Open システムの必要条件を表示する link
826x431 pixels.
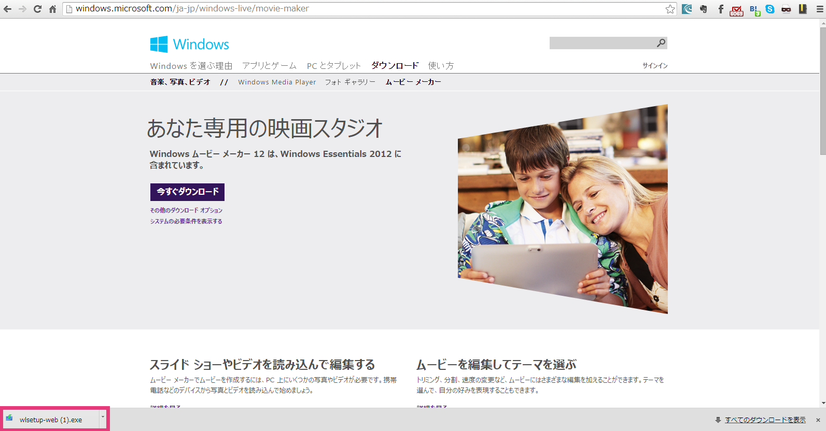186,221
